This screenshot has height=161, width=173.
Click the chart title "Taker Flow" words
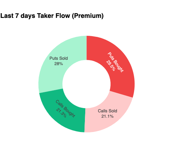pos(54,16)
